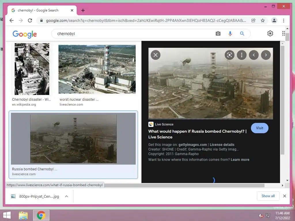Submit search with the magnifier icon
295x221 pixels.
(242, 34)
